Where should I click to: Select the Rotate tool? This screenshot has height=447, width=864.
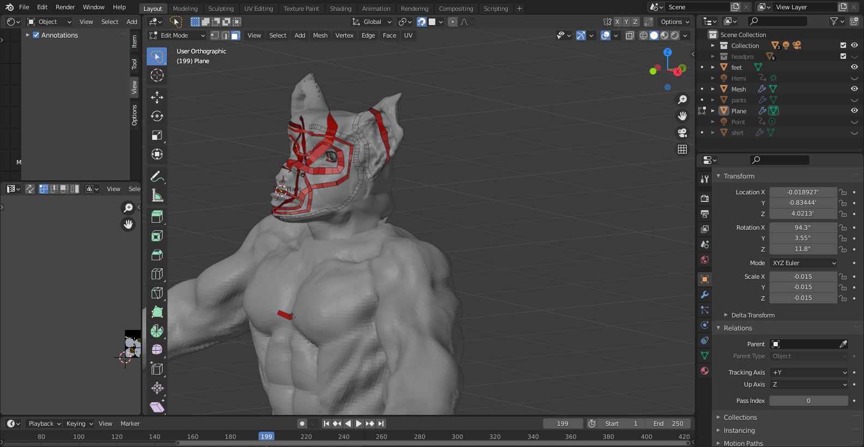pos(157,116)
